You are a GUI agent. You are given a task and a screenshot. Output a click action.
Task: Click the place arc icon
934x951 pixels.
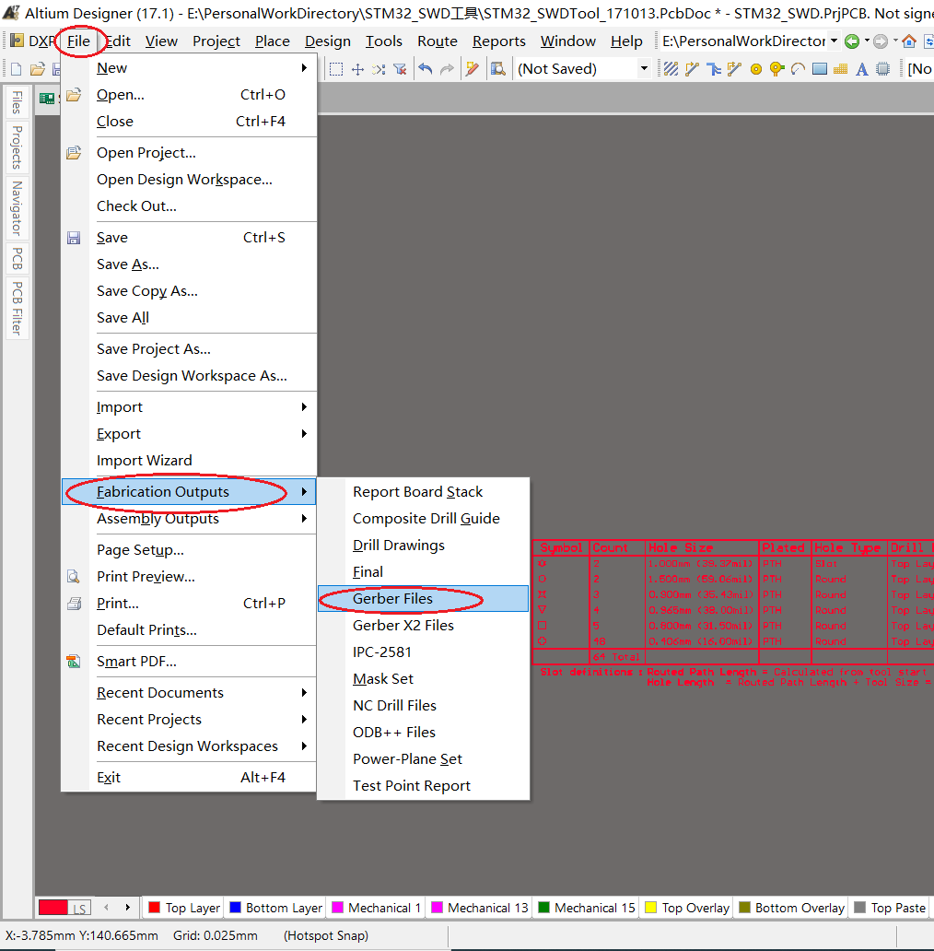pyautogui.click(x=799, y=69)
